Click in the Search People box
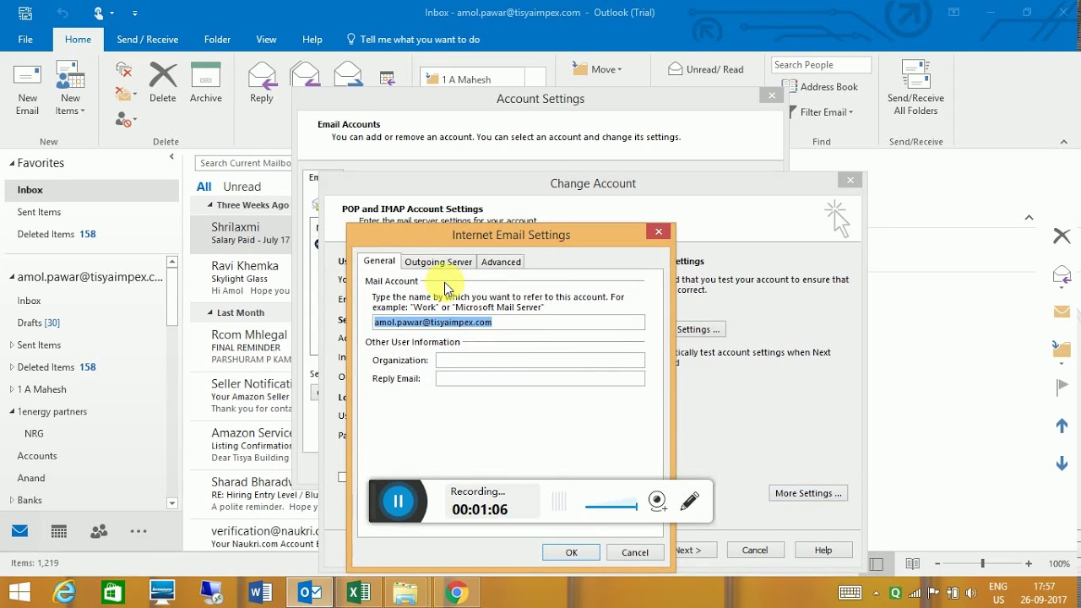 pyautogui.click(x=820, y=65)
